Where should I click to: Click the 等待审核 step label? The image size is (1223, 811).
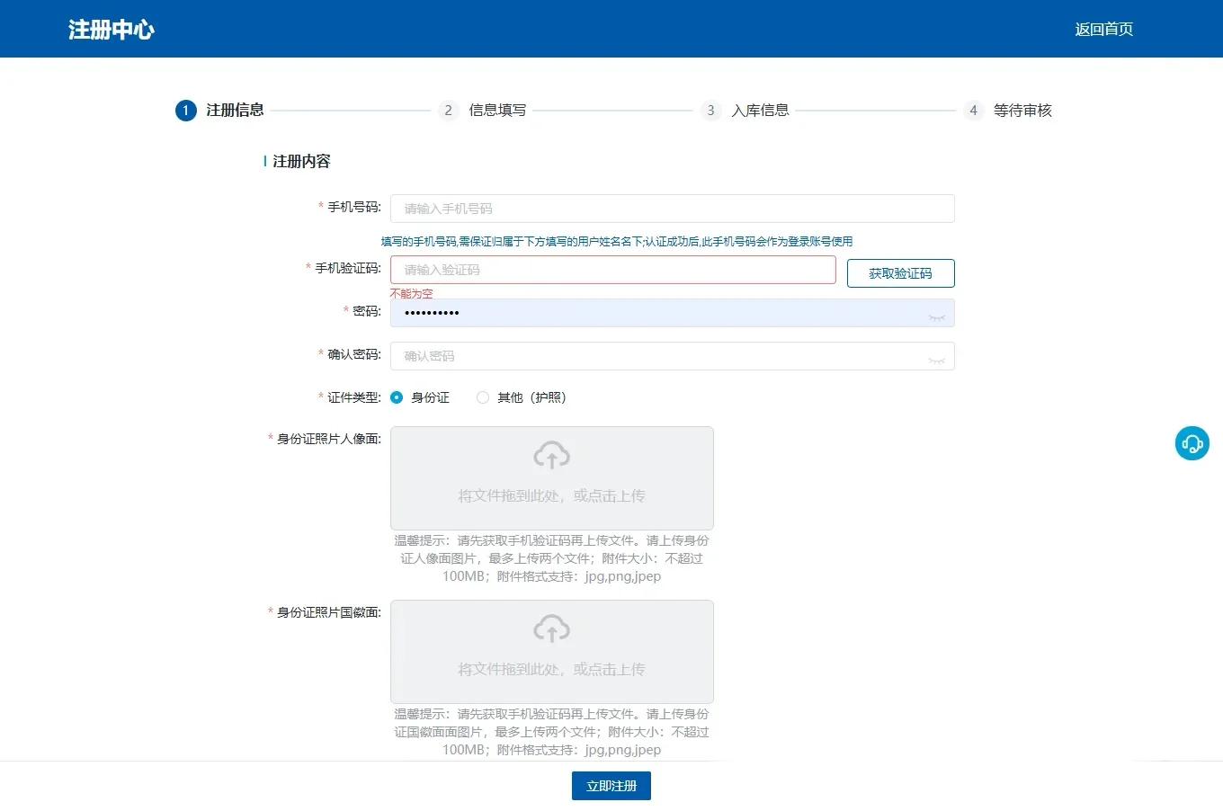point(1022,110)
